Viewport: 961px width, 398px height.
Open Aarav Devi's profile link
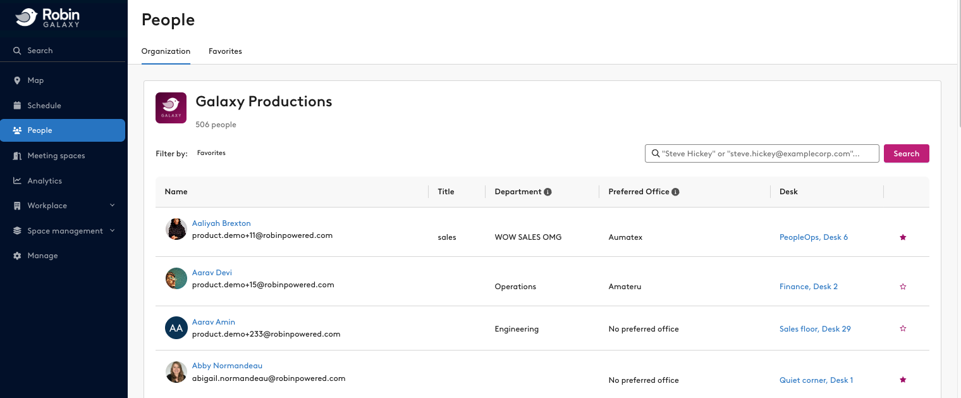(x=212, y=273)
